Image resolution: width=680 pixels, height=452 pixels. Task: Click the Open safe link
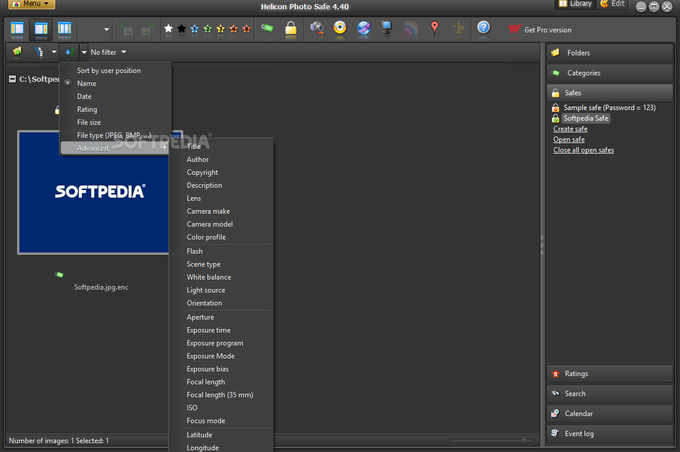point(569,139)
